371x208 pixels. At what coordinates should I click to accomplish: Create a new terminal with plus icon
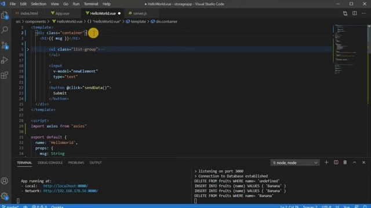[326, 162]
